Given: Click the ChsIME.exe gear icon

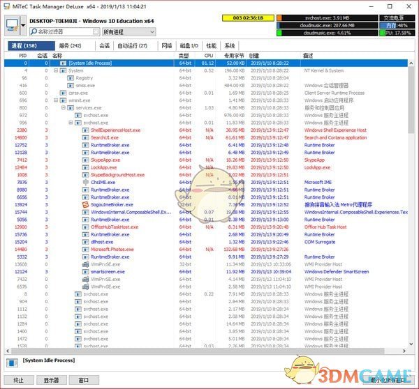Looking at the screenshot, I should (x=85, y=182).
